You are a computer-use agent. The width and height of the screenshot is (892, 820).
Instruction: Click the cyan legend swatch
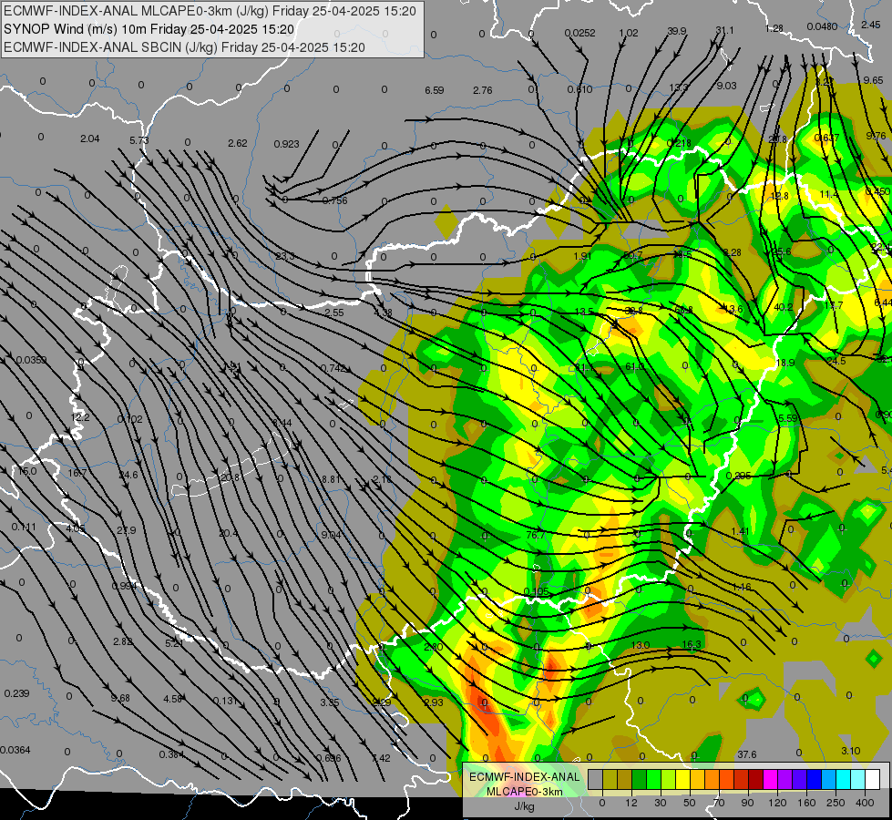pos(842,779)
